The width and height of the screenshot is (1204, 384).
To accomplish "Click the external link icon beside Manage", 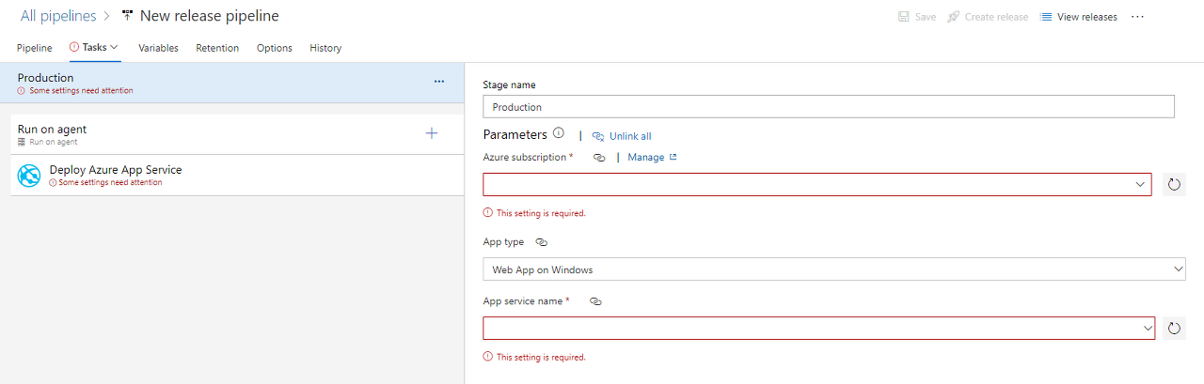I will pos(673,157).
